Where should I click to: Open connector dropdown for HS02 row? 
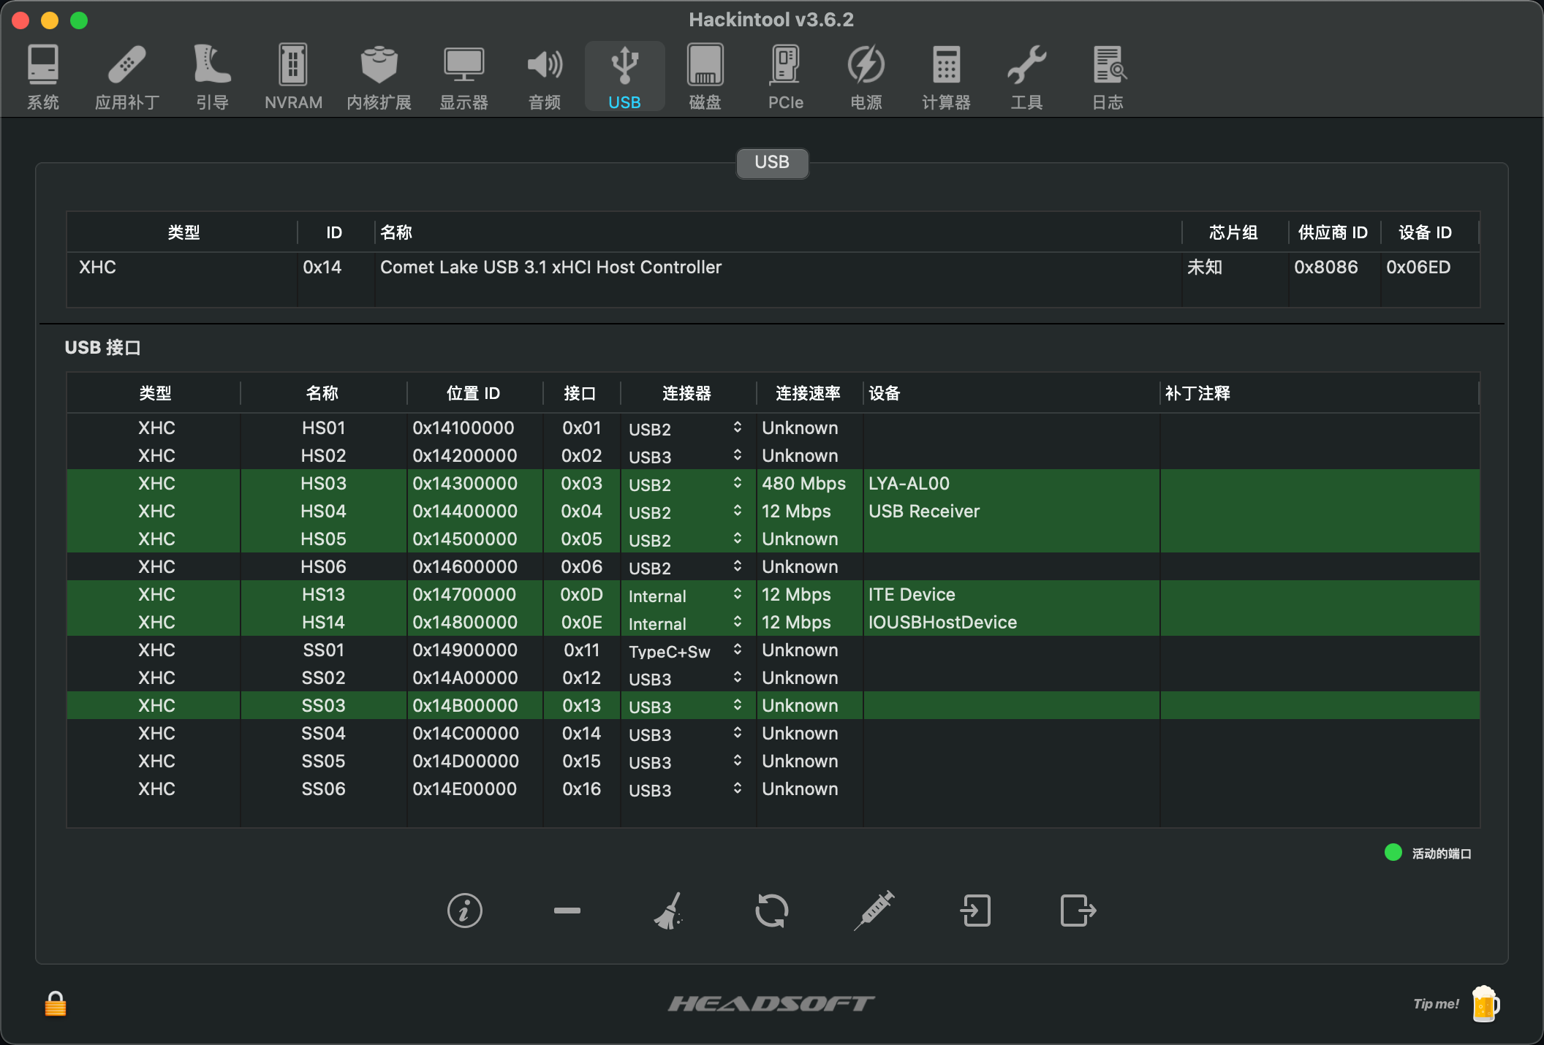coord(685,456)
